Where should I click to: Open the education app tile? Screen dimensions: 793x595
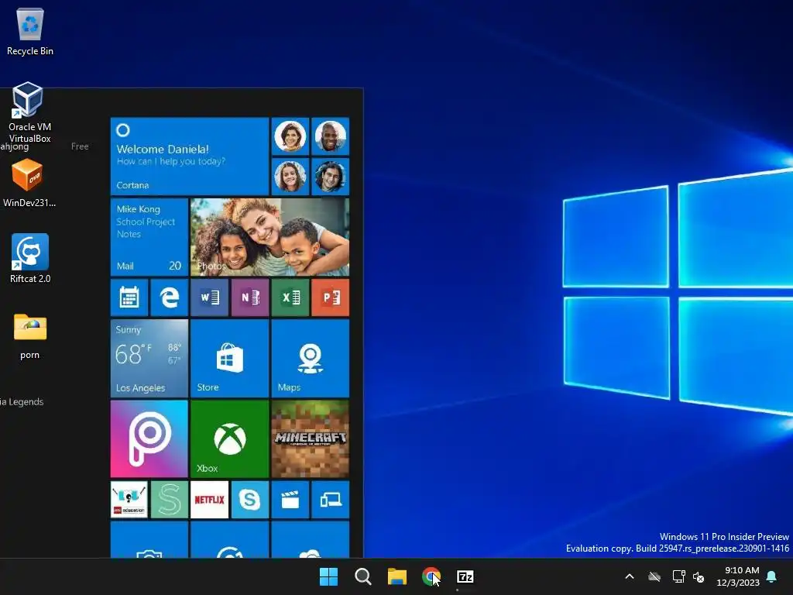(x=129, y=500)
